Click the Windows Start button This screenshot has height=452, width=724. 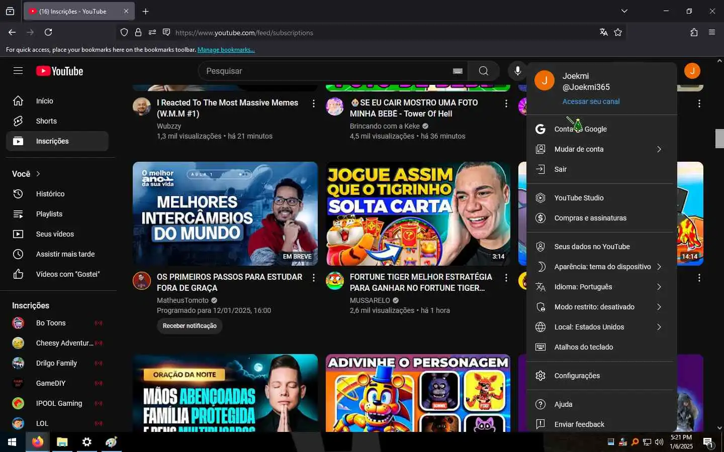pyautogui.click(x=12, y=442)
